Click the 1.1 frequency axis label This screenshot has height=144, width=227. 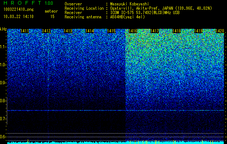coord(3,47)
